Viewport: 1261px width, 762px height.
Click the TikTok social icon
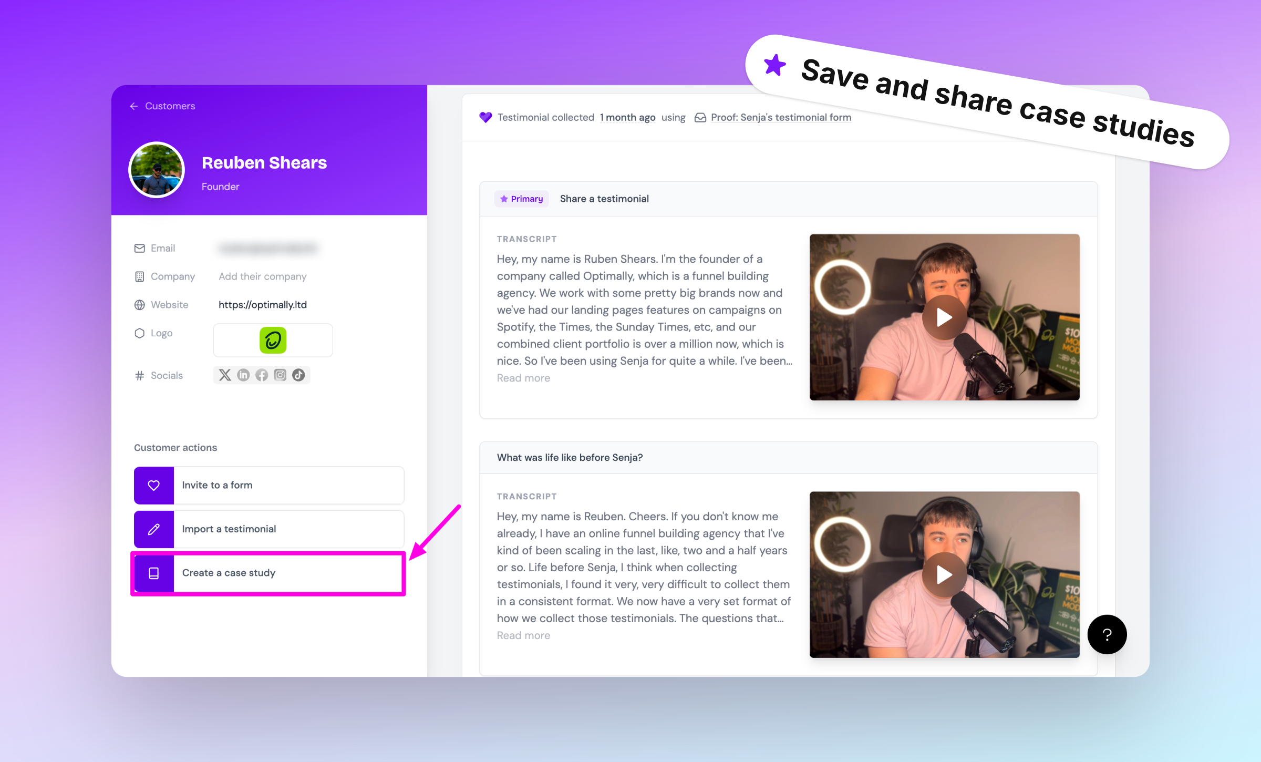[x=298, y=375]
